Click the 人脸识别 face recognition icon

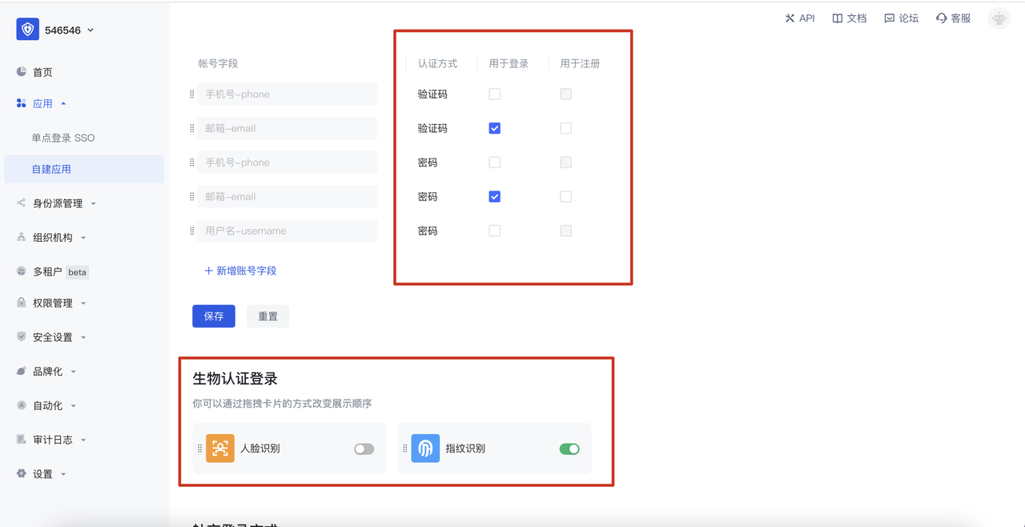219,448
